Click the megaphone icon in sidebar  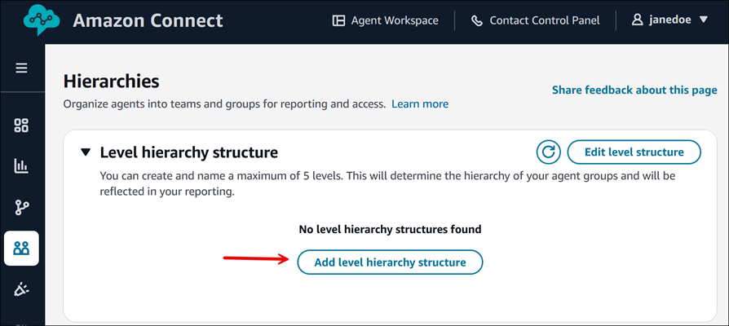pos(21,289)
